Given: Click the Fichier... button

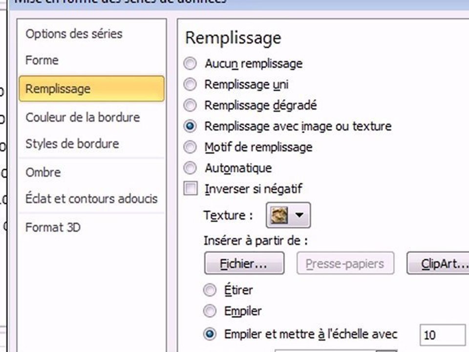Looking at the screenshot, I should (244, 264).
